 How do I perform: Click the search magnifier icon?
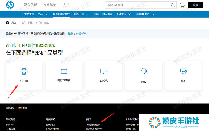pos(172,5)
